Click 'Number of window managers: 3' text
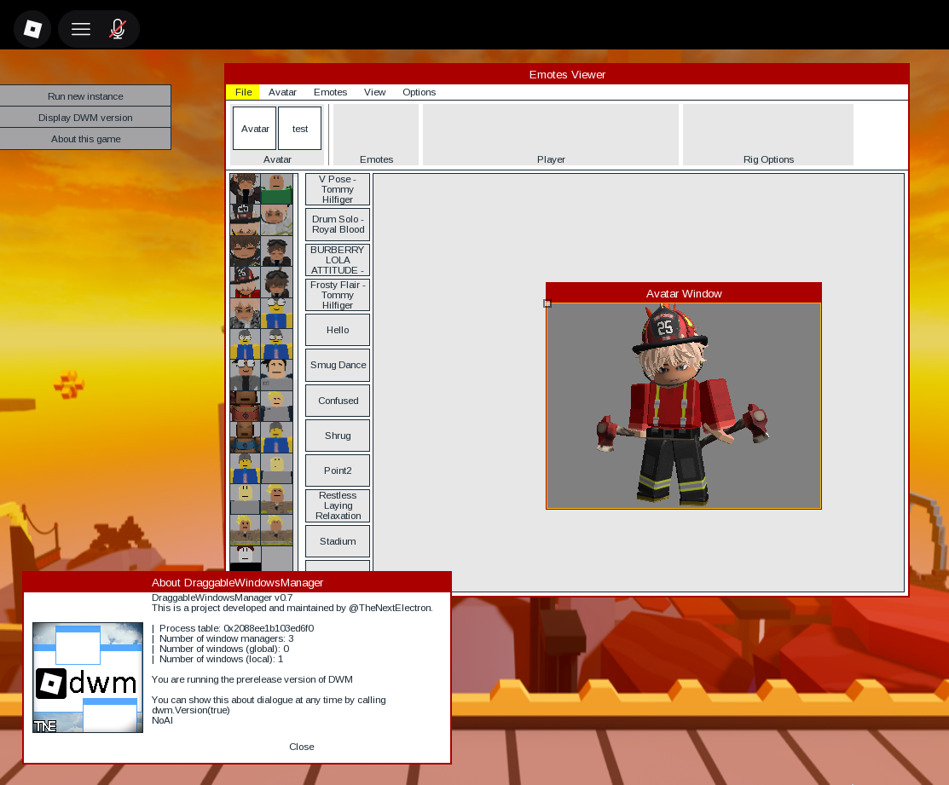949x785 pixels. coord(223,638)
